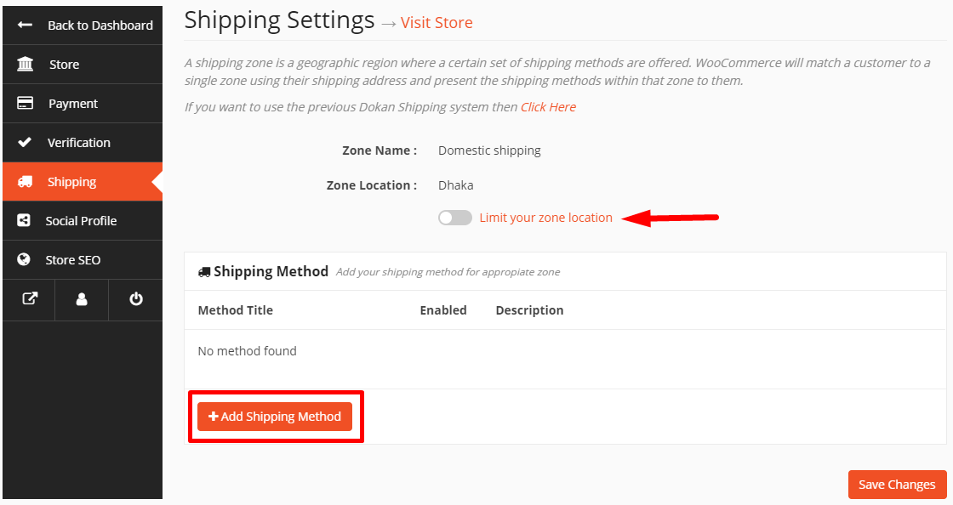Click the Verification checkmark icon
The image size is (953, 505).
tap(25, 142)
